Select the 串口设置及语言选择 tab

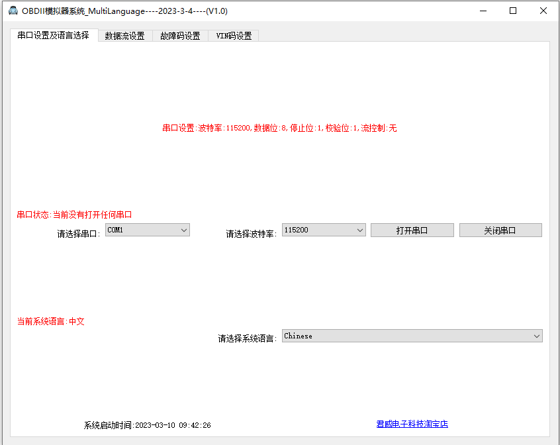coord(55,36)
